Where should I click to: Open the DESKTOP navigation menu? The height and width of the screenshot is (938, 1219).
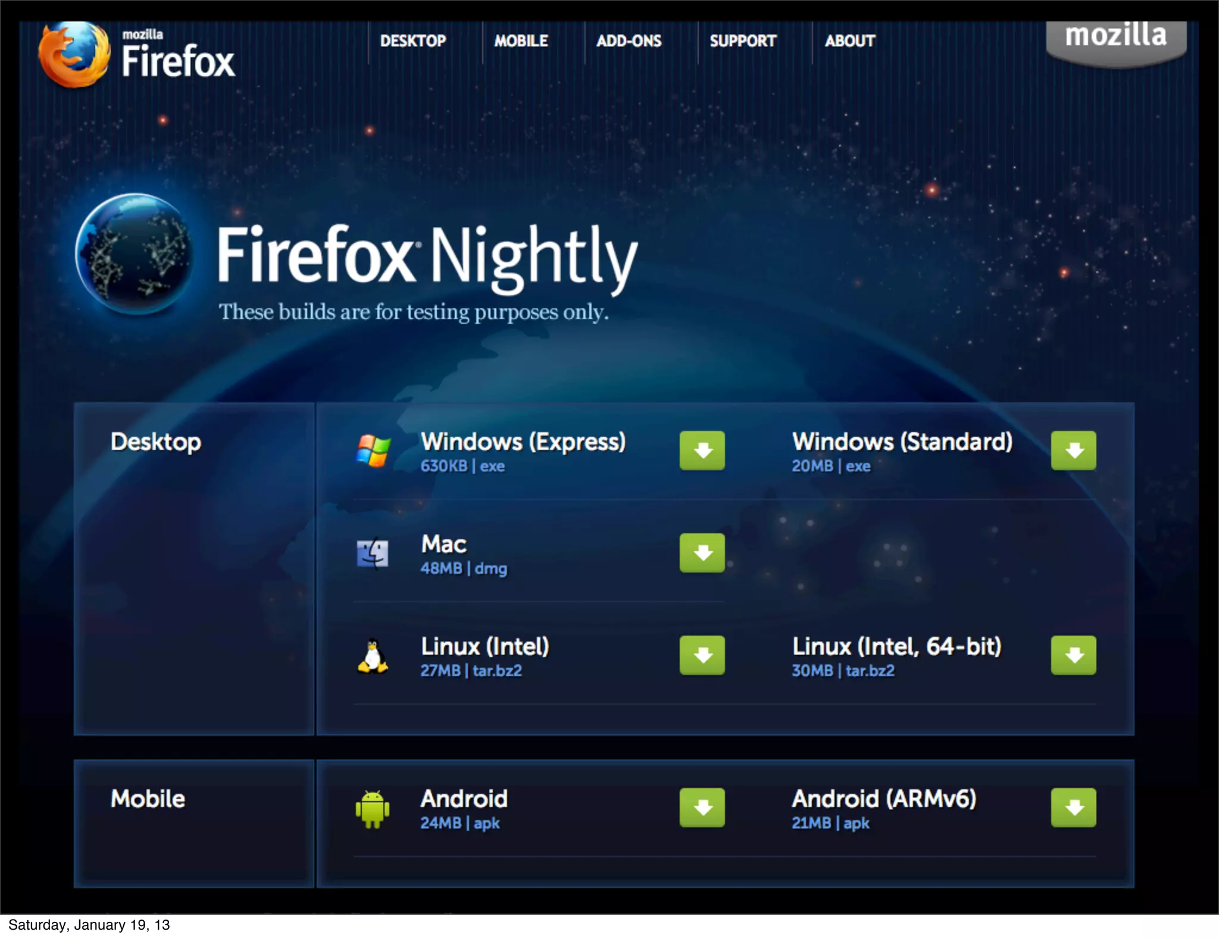click(x=413, y=40)
